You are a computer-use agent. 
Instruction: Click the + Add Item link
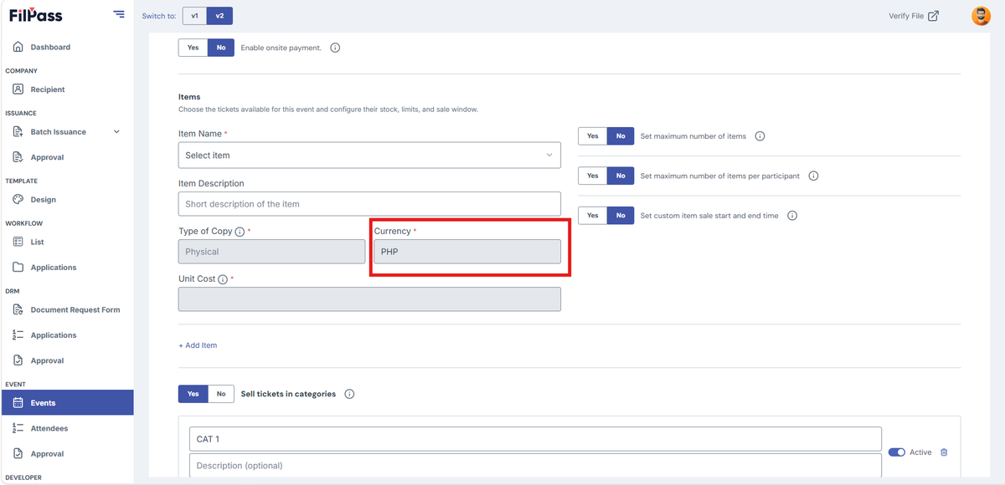tap(198, 345)
